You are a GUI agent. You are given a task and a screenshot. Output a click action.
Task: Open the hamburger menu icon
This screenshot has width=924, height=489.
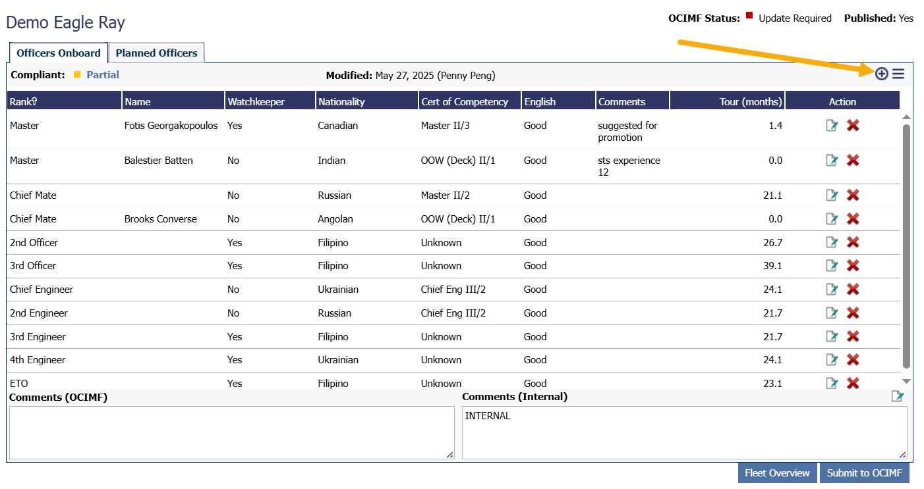tap(898, 74)
